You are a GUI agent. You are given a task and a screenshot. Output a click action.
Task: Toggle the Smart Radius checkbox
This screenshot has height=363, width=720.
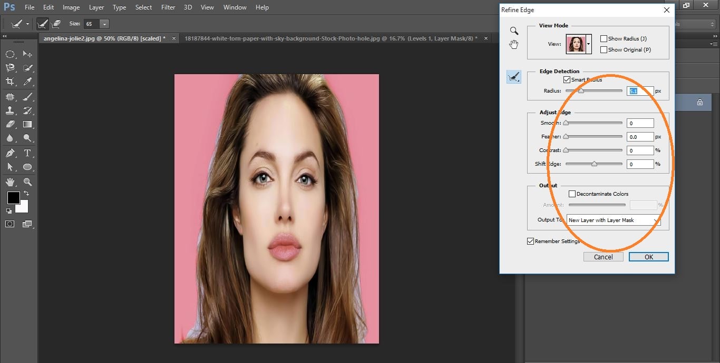[567, 80]
